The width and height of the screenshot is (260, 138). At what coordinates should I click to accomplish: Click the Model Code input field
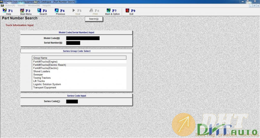83,38
